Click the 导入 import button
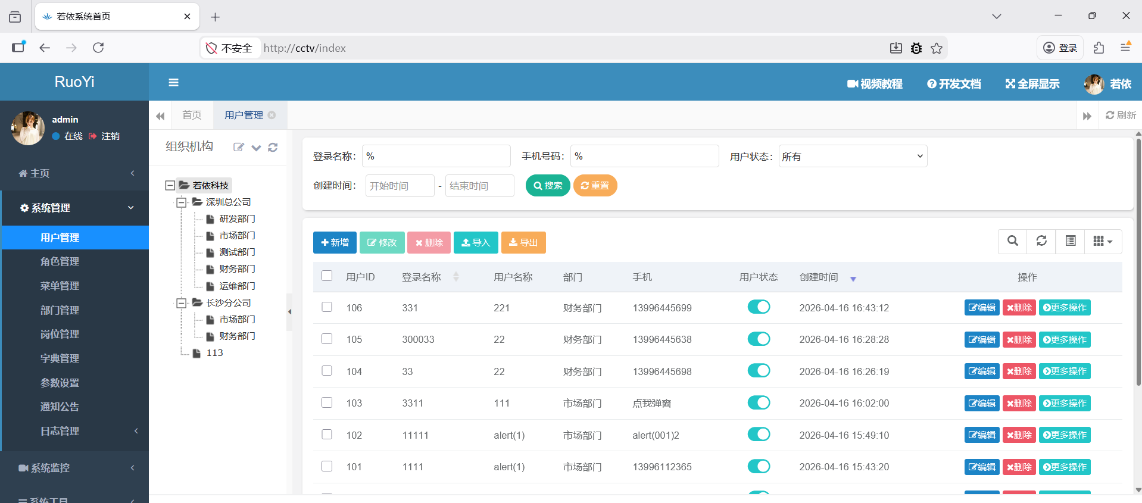 [x=476, y=242]
